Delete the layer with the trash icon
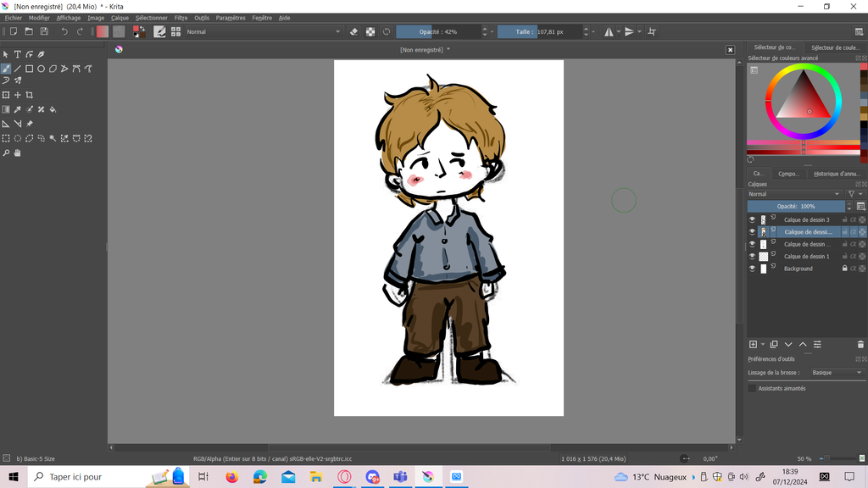Screen dimensions: 868x488 (860, 344)
